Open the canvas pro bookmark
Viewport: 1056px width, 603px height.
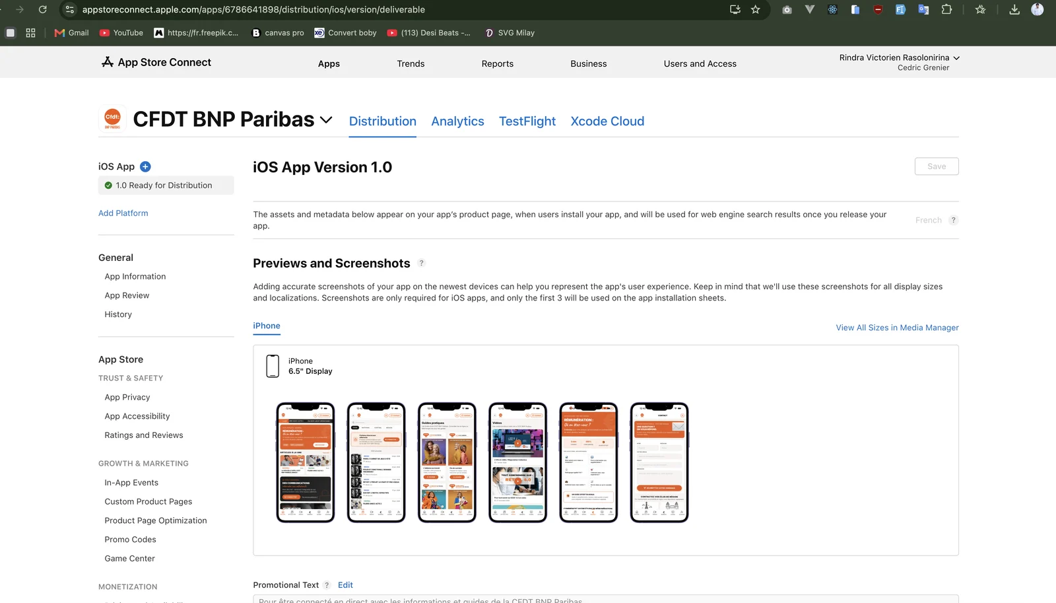tap(278, 32)
